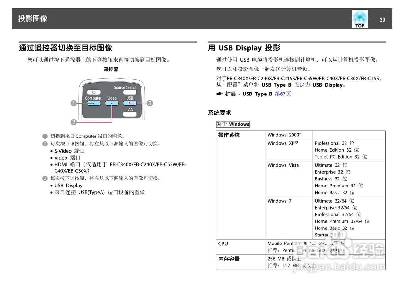Click Home Basic 32 位 in Vista row
Screen dimensions: 411x290
[335, 192]
